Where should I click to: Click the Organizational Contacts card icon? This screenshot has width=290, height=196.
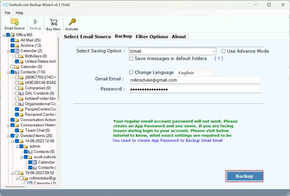21,104
